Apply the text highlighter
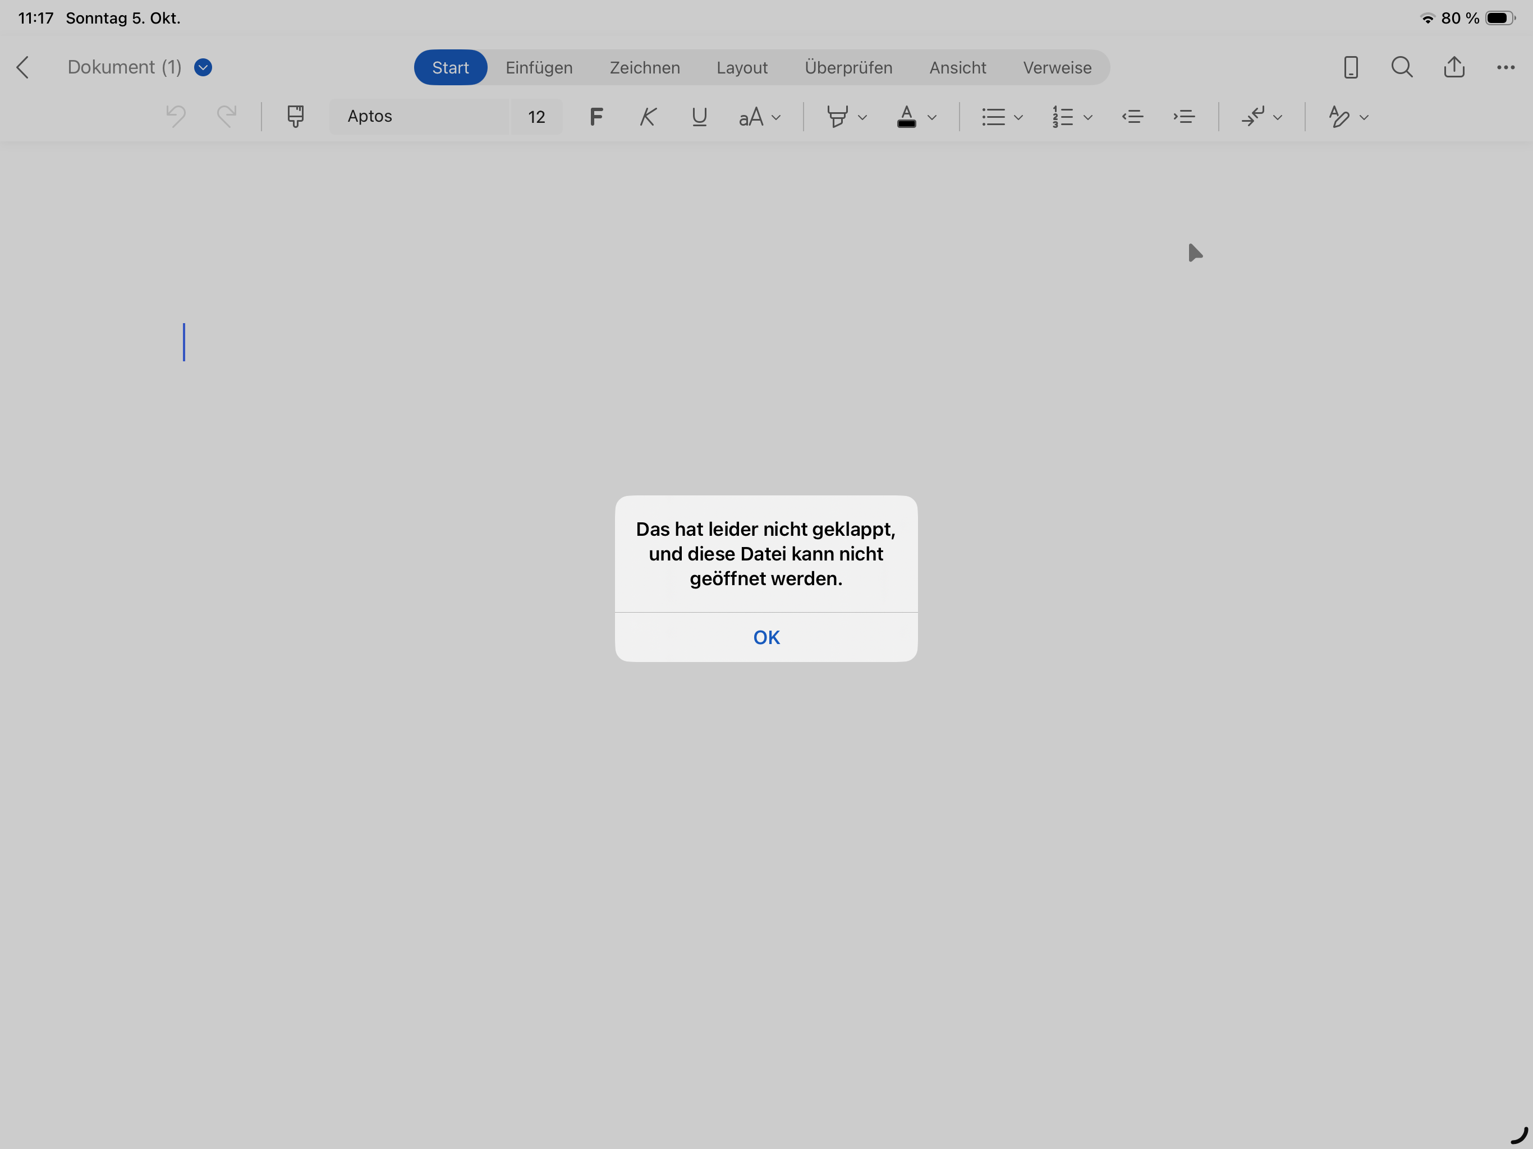 (x=837, y=117)
